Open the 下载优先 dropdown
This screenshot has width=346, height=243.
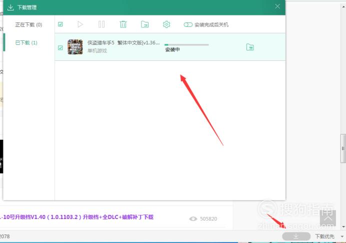coord(329,237)
